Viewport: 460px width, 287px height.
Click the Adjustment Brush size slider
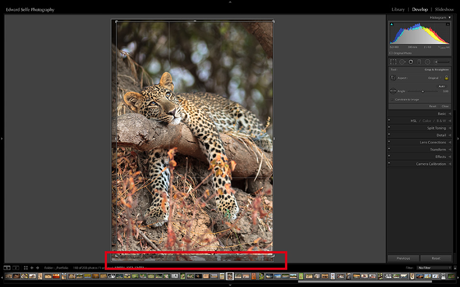point(443,62)
